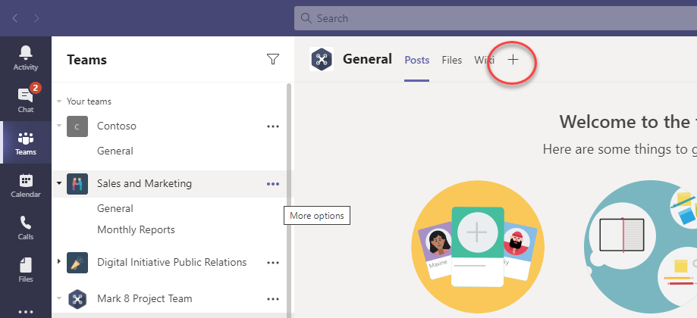This screenshot has width=697, height=318.
Task: Select the Contoso team name
Action: tap(117, 126)
